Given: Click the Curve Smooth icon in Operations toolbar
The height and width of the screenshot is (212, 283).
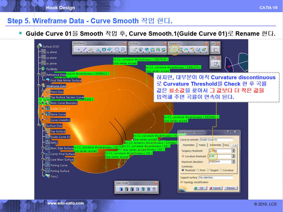Looking at the screenshot, I should (174, 49).
